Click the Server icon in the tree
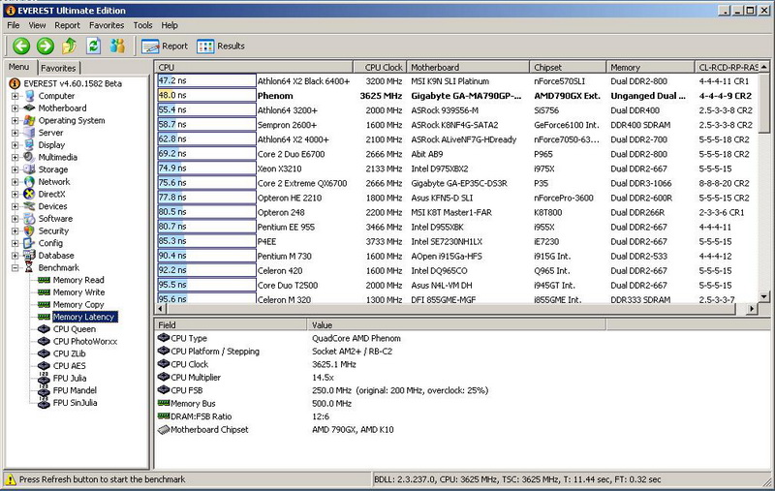The width and height of the screenshot is (775, 491). [x=30, y=133]
